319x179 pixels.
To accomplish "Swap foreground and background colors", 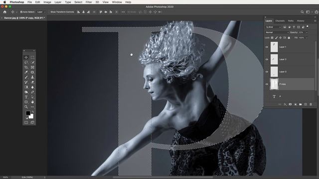I will point(32,111).
